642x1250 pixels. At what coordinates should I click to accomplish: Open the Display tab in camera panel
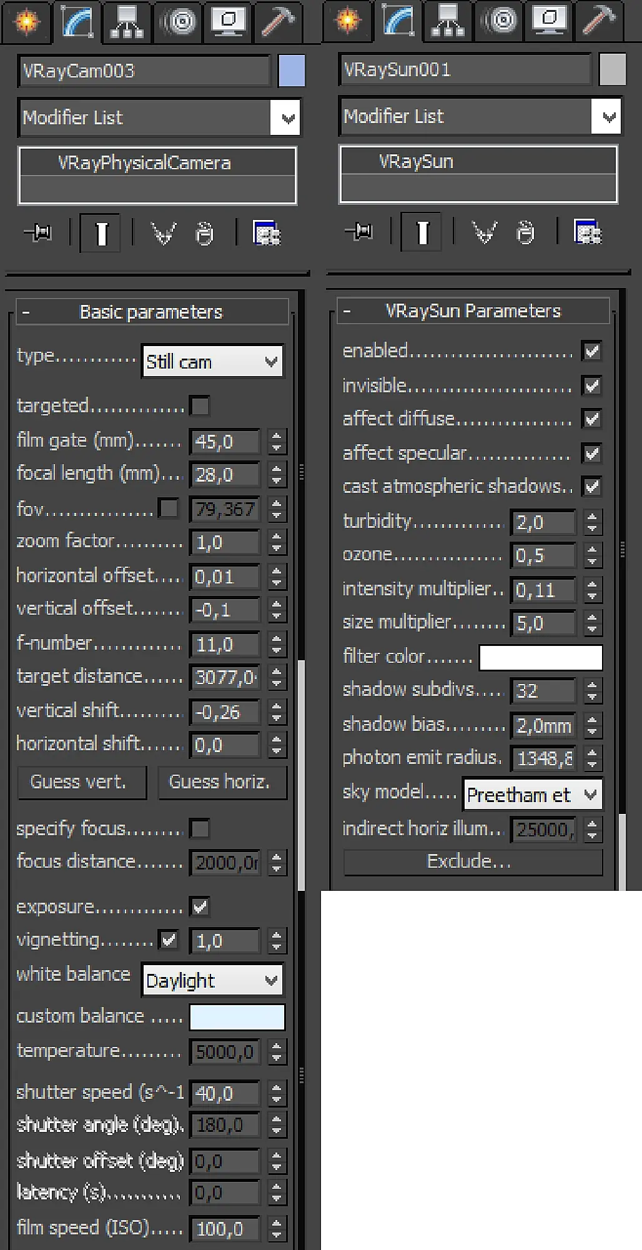click(x=229, y=21)
